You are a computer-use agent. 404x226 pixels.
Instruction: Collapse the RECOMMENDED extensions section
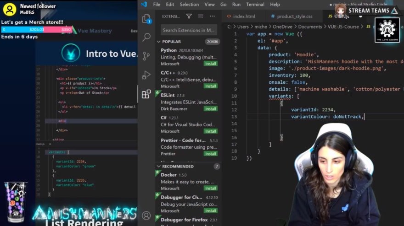pyautogui.click(x=159, y=167)
